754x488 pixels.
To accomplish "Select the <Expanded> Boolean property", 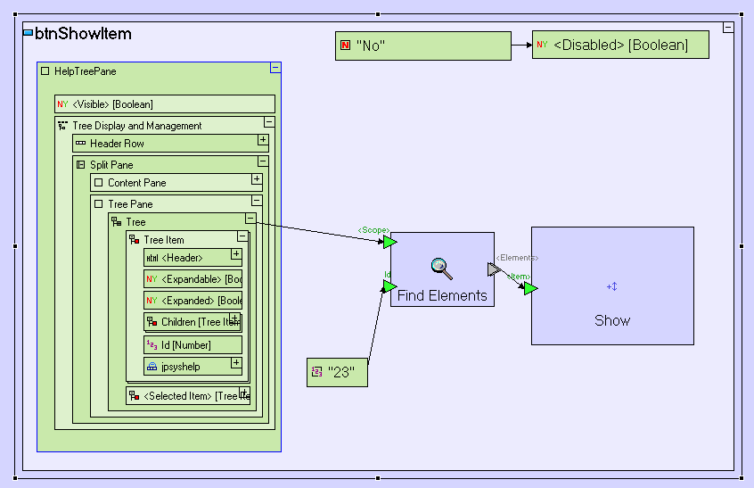I will (193, 301).
